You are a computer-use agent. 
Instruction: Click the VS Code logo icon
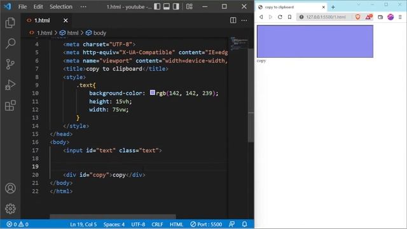(x=8, y=6)
